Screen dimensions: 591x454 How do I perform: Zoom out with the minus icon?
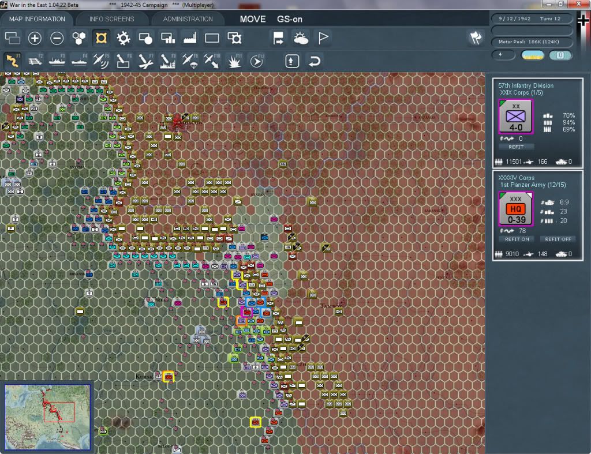57,38
